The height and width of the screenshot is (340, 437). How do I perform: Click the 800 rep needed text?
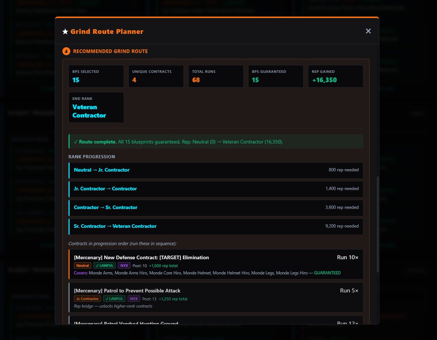click(x=343, y=170)
